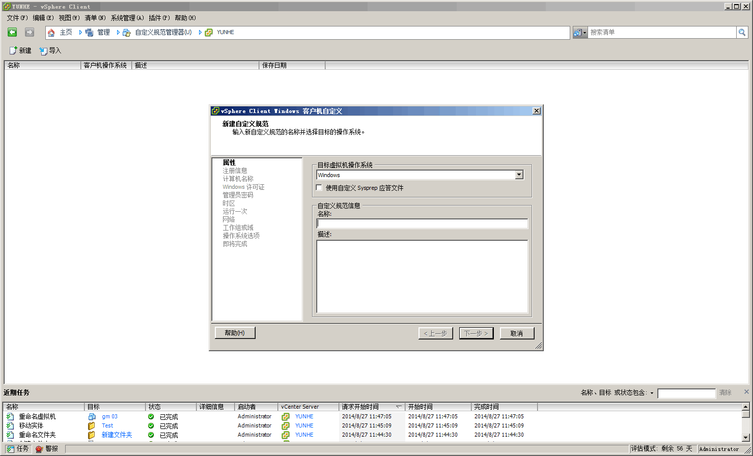Viewport: 753px width, 456px height.
Task: Open the search scope dropdown arrow
Action: click(584, 32)
